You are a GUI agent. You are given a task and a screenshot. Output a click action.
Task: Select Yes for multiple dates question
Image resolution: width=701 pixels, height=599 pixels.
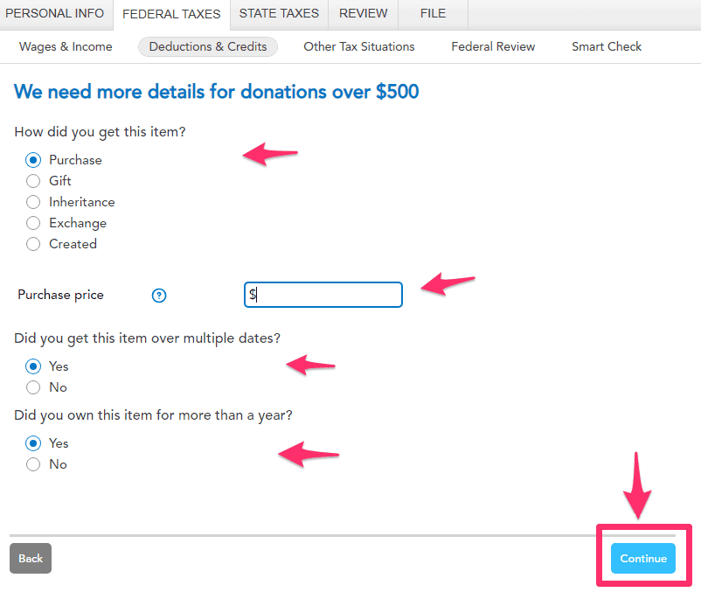click(x=33, y=366)
